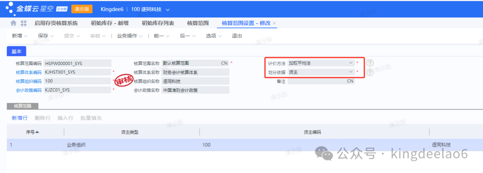
Task: Expand the organization switcher chevron
Action: [x=168, y=9]
